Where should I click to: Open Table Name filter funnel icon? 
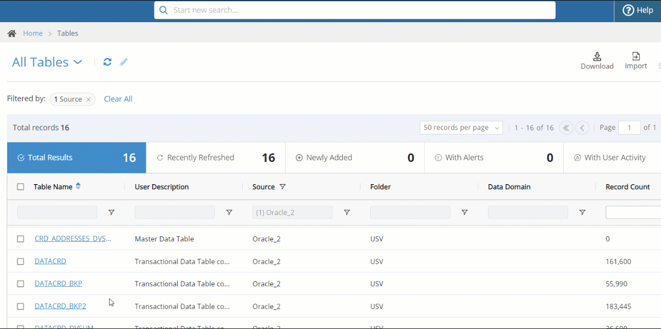point(111,212)
